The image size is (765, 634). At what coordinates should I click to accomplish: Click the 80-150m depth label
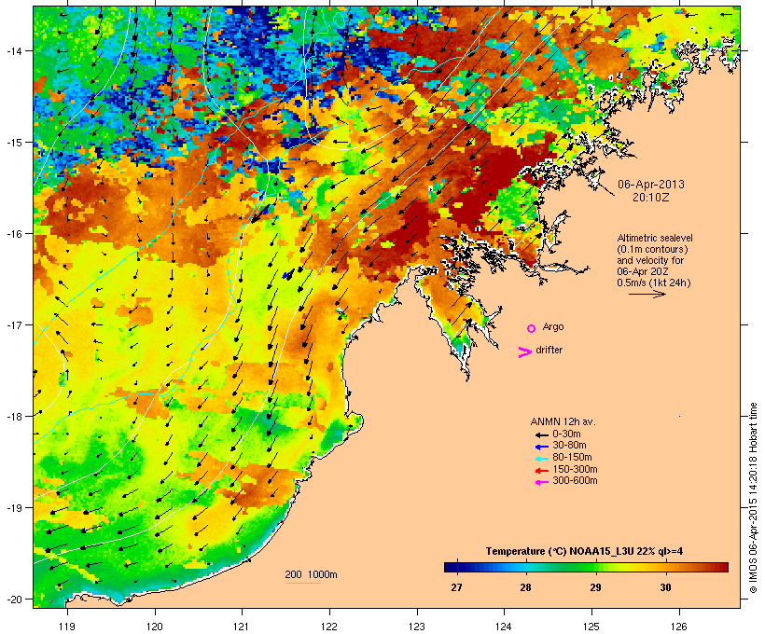click(572, 458)
